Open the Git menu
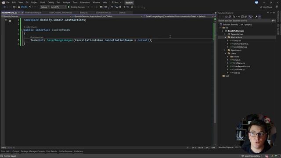281x158 pixels. (x=27, y=3)
